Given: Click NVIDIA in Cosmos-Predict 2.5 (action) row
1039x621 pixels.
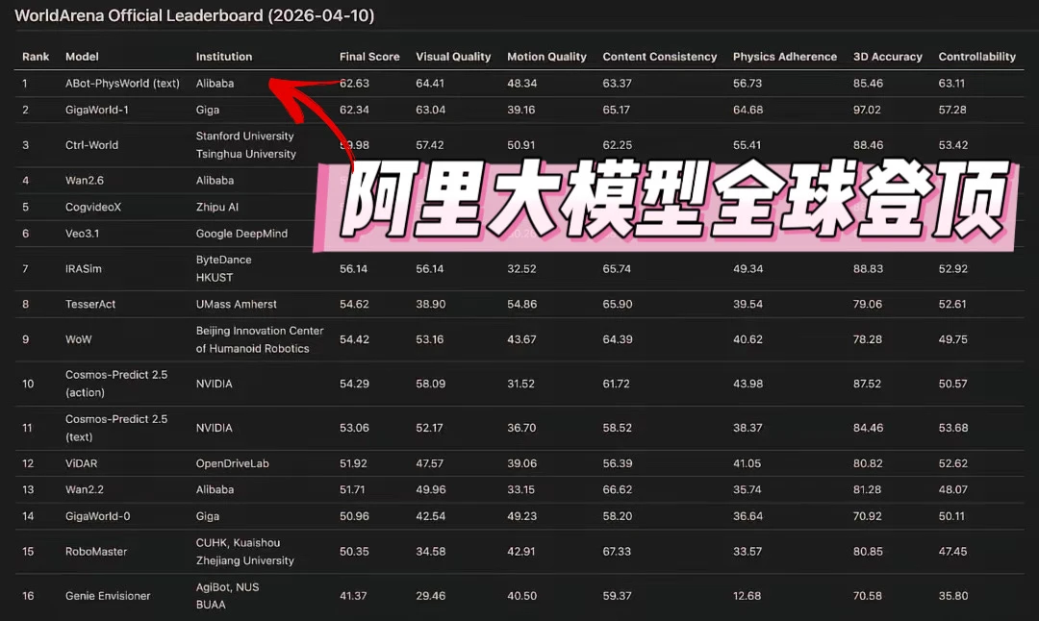Looking at the screenshot, I should click(214, 384).
